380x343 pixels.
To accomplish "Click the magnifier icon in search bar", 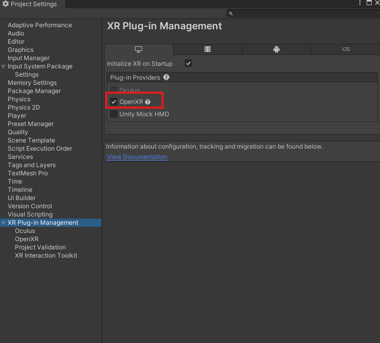I will (231, 13).
